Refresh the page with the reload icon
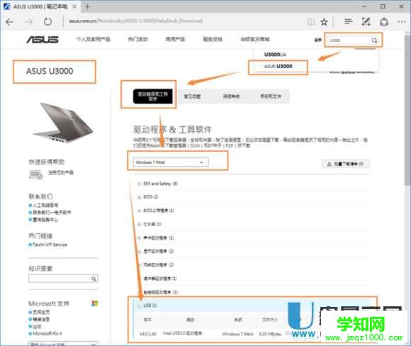This screenshot has height=346, width=411. point(47,21)
